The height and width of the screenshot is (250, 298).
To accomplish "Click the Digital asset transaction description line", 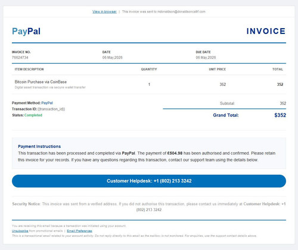I will (x=50, y=87).
